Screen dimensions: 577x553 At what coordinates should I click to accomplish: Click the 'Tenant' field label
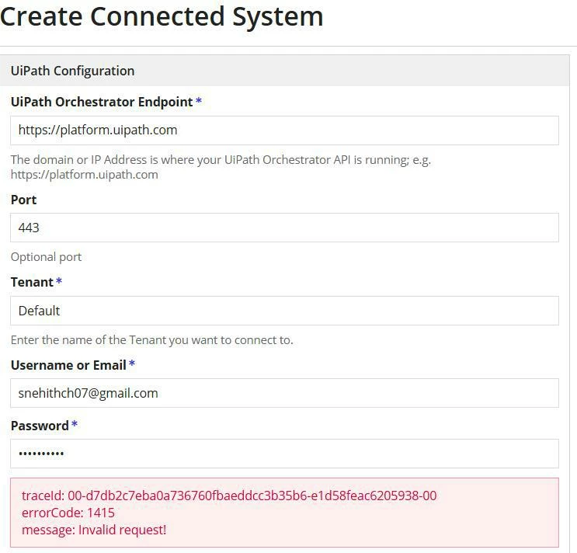tap(32, 282)
